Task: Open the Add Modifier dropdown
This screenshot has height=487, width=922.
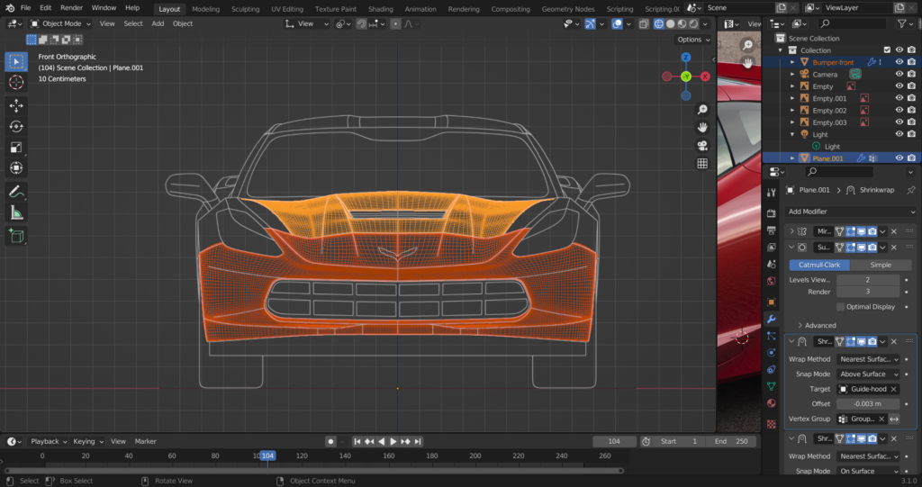Action: [x=850, y=212]
